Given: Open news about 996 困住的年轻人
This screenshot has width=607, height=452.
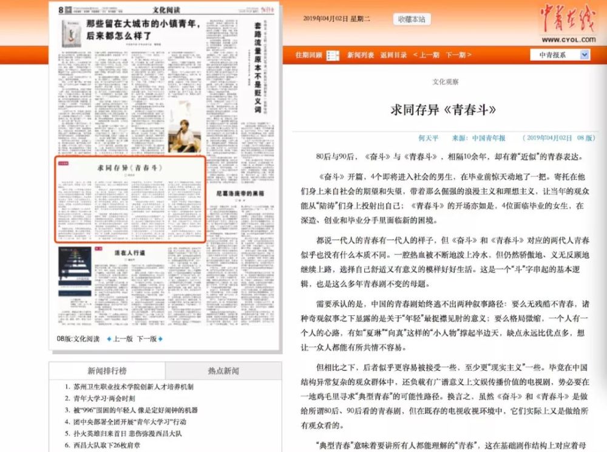Looking at the screenshot, I should click(135, 410).
